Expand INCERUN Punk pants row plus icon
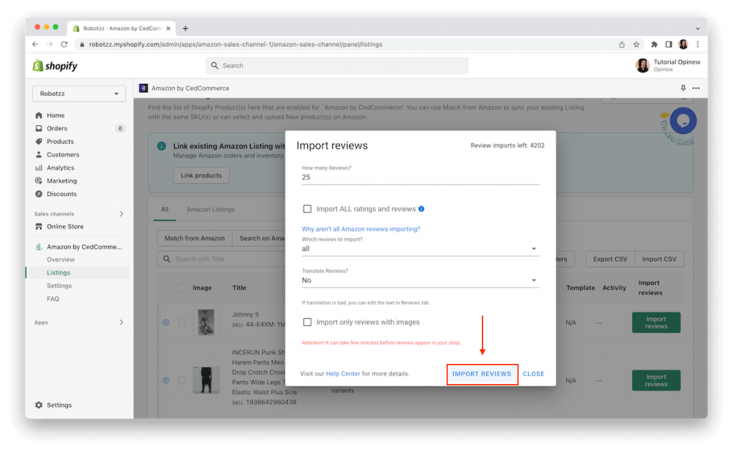Image resolution: width=733 pixels, height=452 pixels. (x=166, y=380)
